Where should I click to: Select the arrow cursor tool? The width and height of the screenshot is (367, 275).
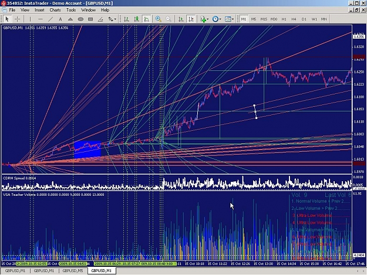point(7,19)
